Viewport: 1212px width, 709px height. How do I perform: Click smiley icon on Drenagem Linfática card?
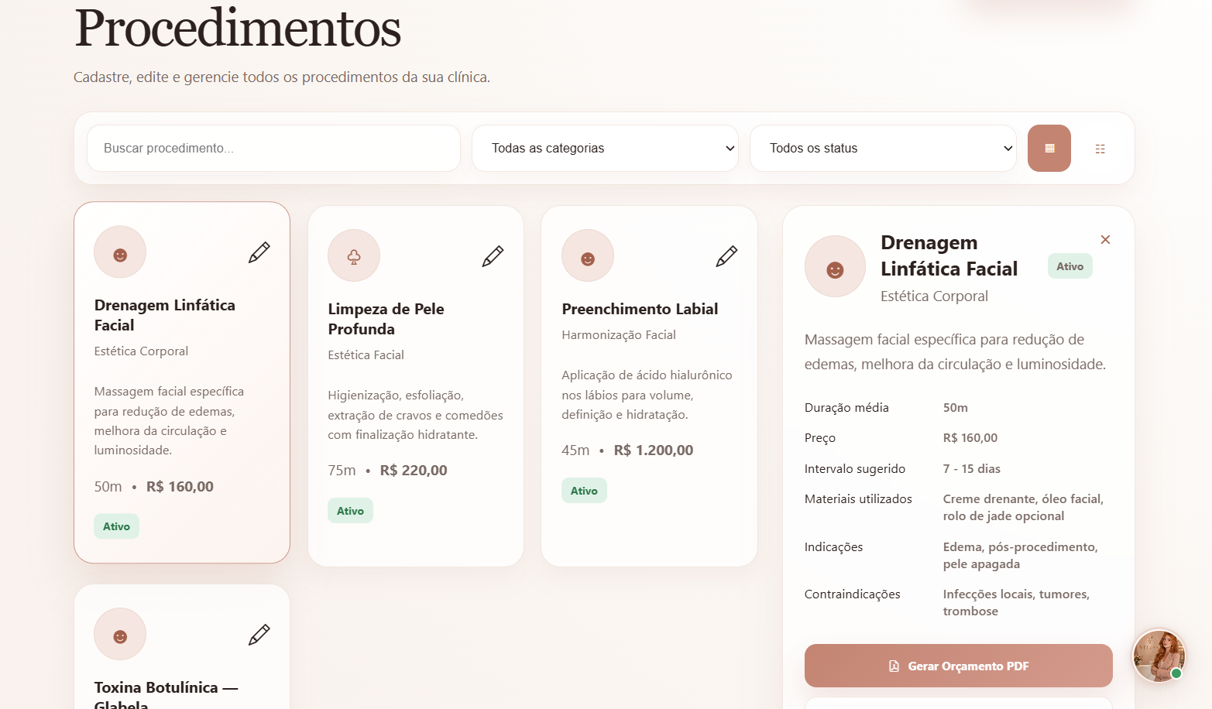point(120,252)
